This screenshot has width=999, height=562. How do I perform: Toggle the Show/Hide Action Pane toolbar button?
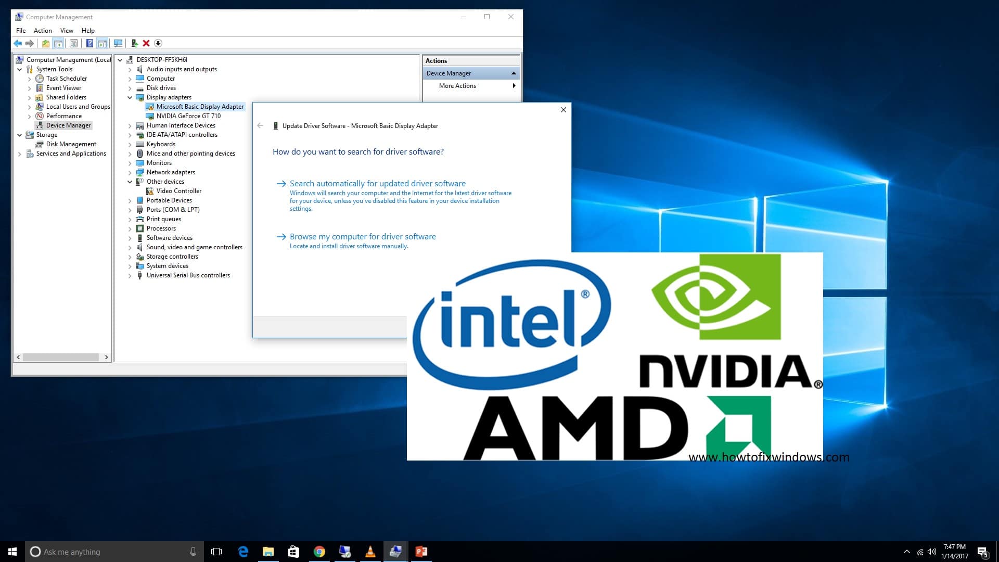103,43
